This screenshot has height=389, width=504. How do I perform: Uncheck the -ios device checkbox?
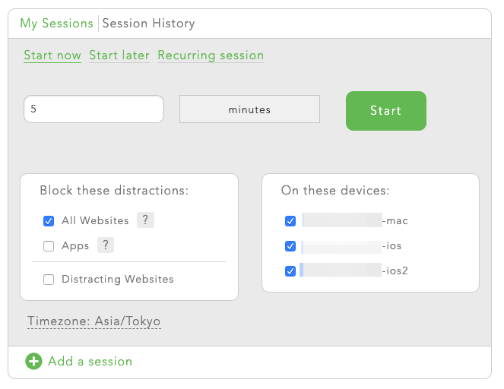coord(290,246)
